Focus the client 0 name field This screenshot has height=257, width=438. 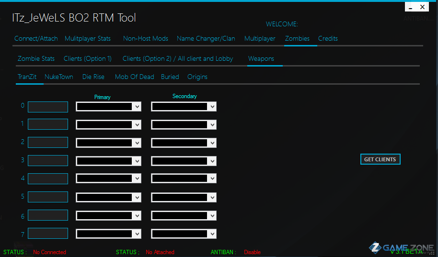click(x=48, y=107)
